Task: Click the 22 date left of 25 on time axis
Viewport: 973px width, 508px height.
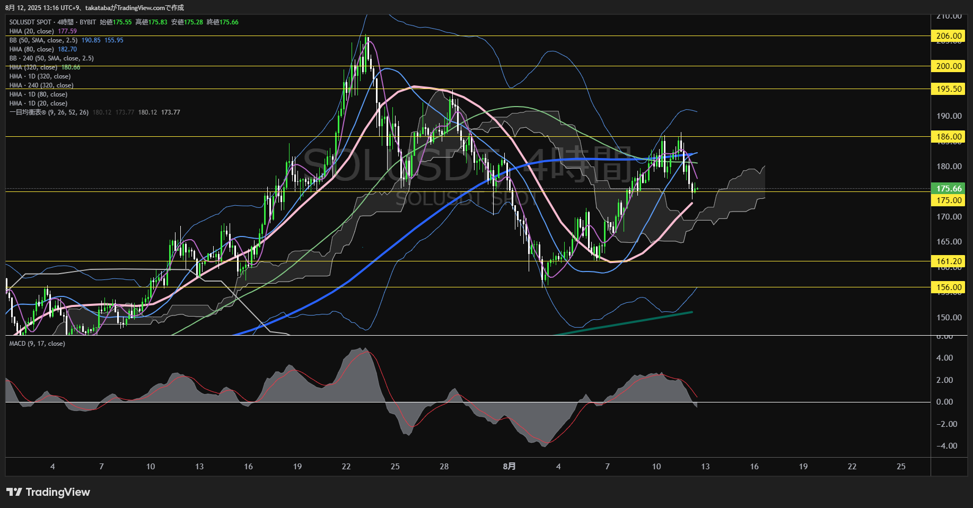Action: 346,467
